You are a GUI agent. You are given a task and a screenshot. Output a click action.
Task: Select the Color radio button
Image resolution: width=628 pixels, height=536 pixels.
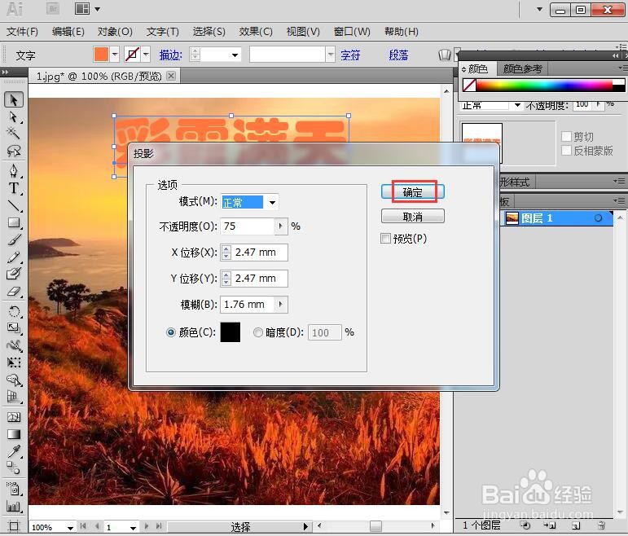[171, 332]
